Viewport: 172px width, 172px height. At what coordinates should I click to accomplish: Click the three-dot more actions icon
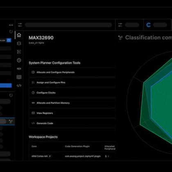coord(11,25)
